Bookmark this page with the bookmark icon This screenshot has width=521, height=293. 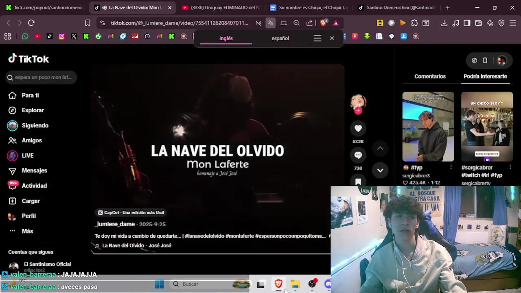(88, 23)
